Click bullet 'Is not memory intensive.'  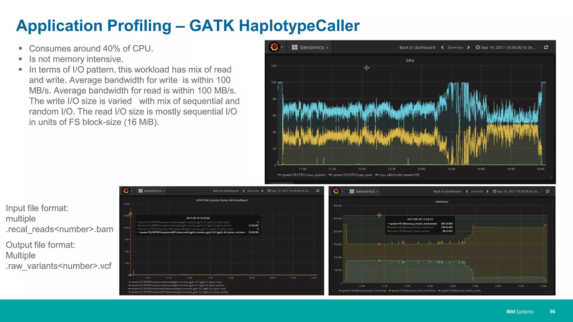coord(76,59)
